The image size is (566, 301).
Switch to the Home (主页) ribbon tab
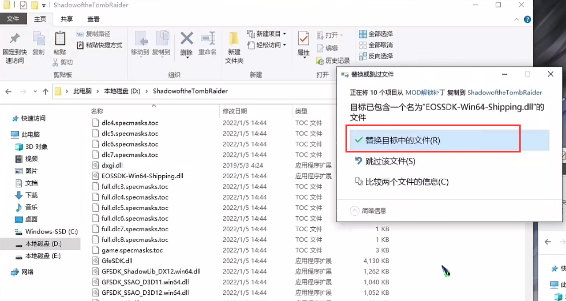pyautogui.click(x=40, y=19)
